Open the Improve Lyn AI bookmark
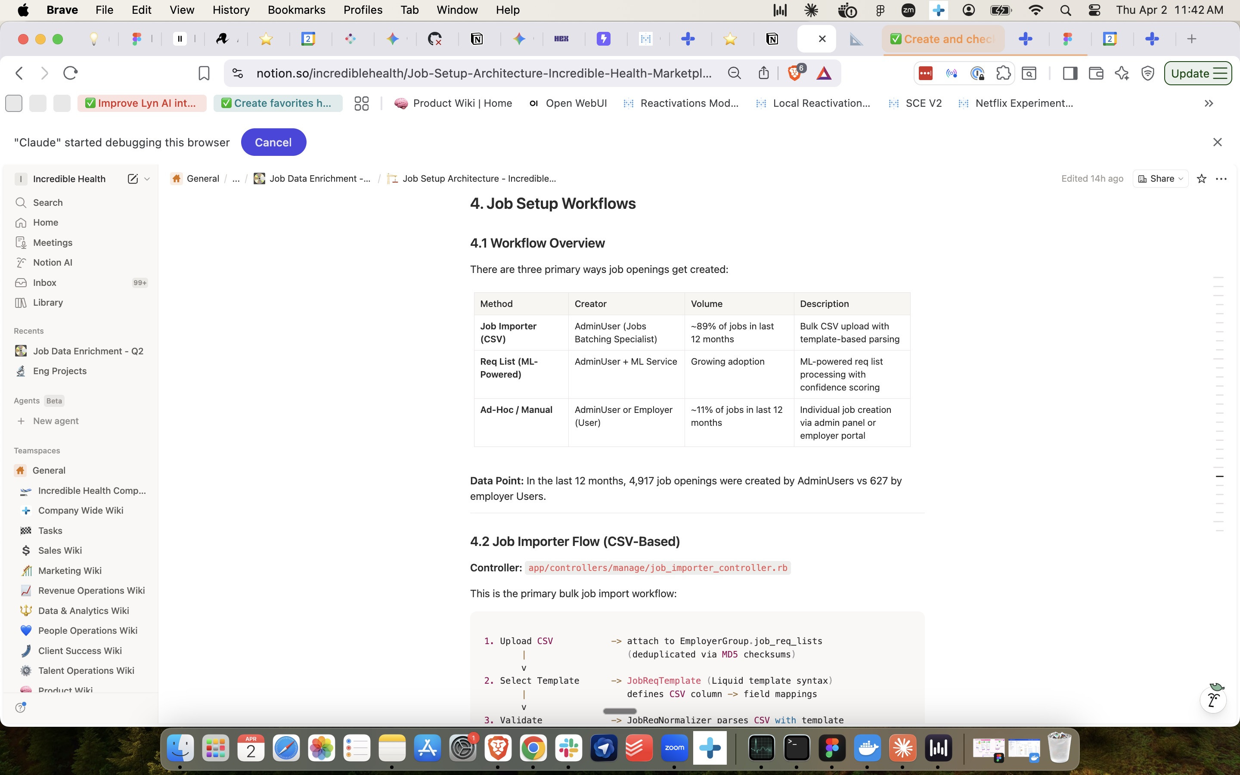 [x=141, y=103]
